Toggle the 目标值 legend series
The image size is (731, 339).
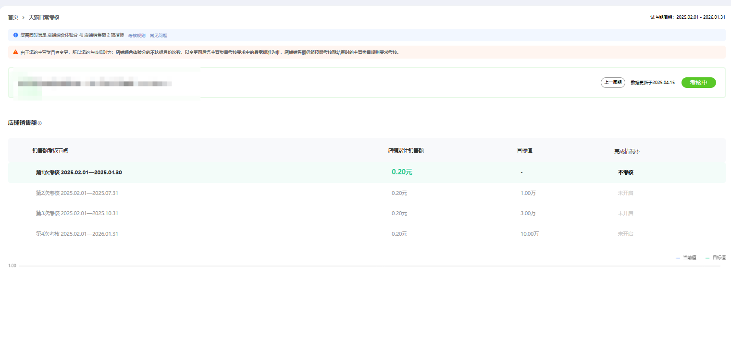(715, 258)
